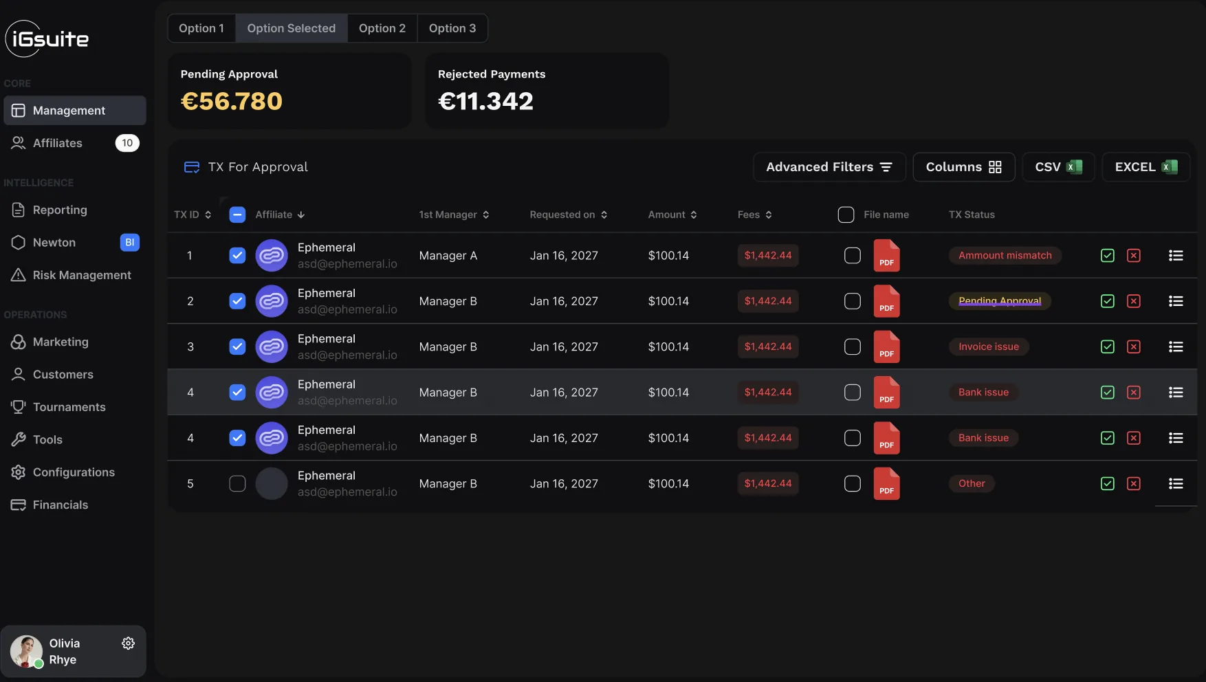Open row menu for Other status transaction
The width and height of the screenshot is (1206, 682).
point(1176,484)
